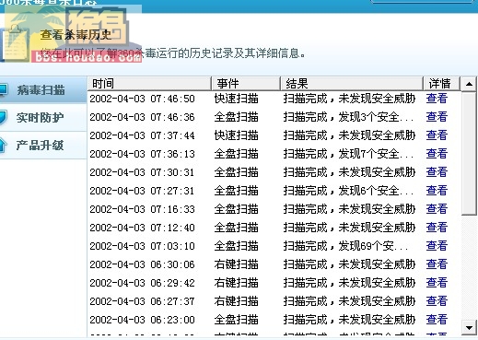Open 查看 for the 07:30:31 scan
Screen dimensions: 478x340
(437, 172)
